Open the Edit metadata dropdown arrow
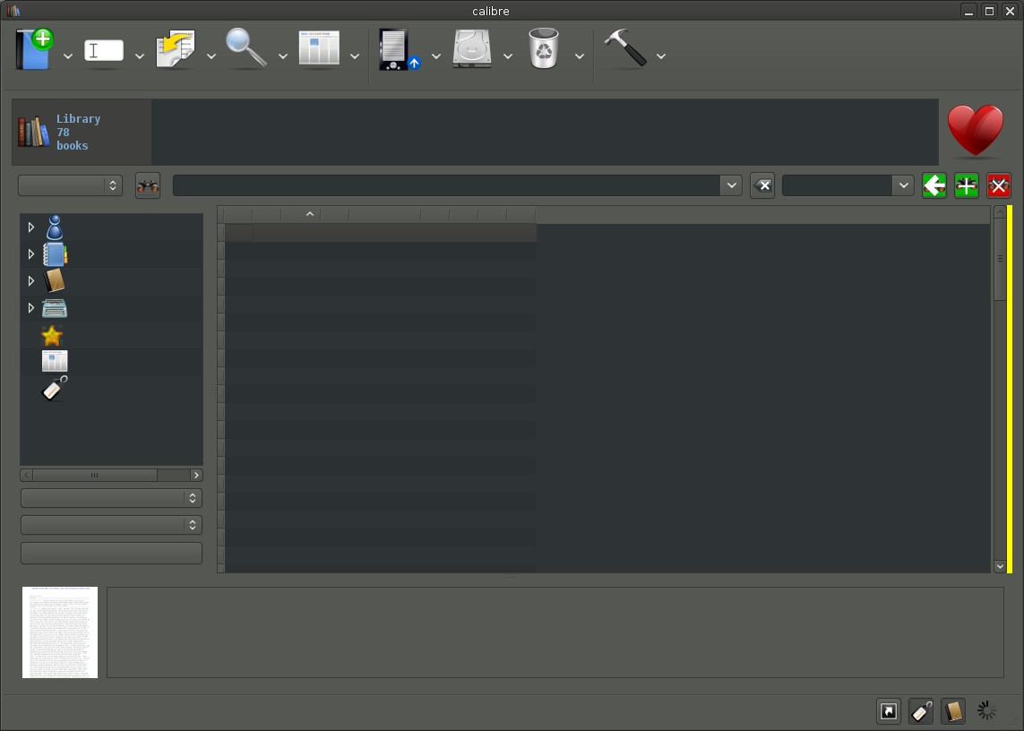Screen dimensions: 1024x731 point(139,56)
